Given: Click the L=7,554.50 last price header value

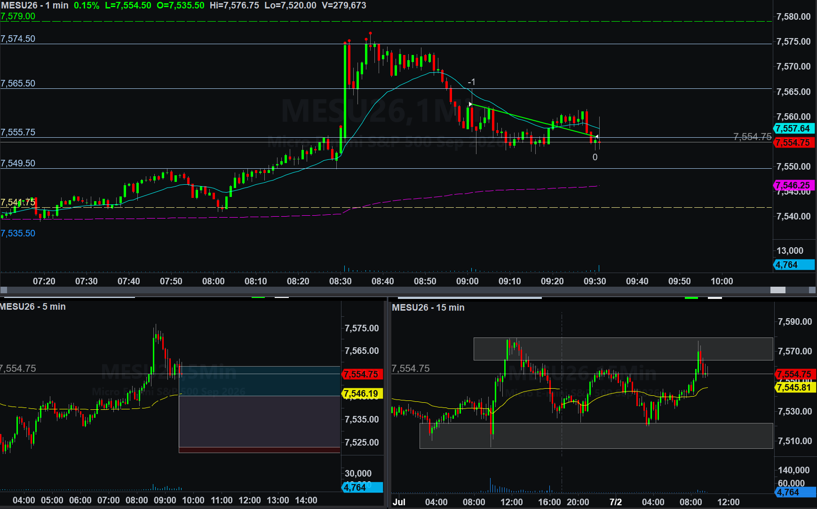Looking at the screenshot, I should click(x=128, y=6).
